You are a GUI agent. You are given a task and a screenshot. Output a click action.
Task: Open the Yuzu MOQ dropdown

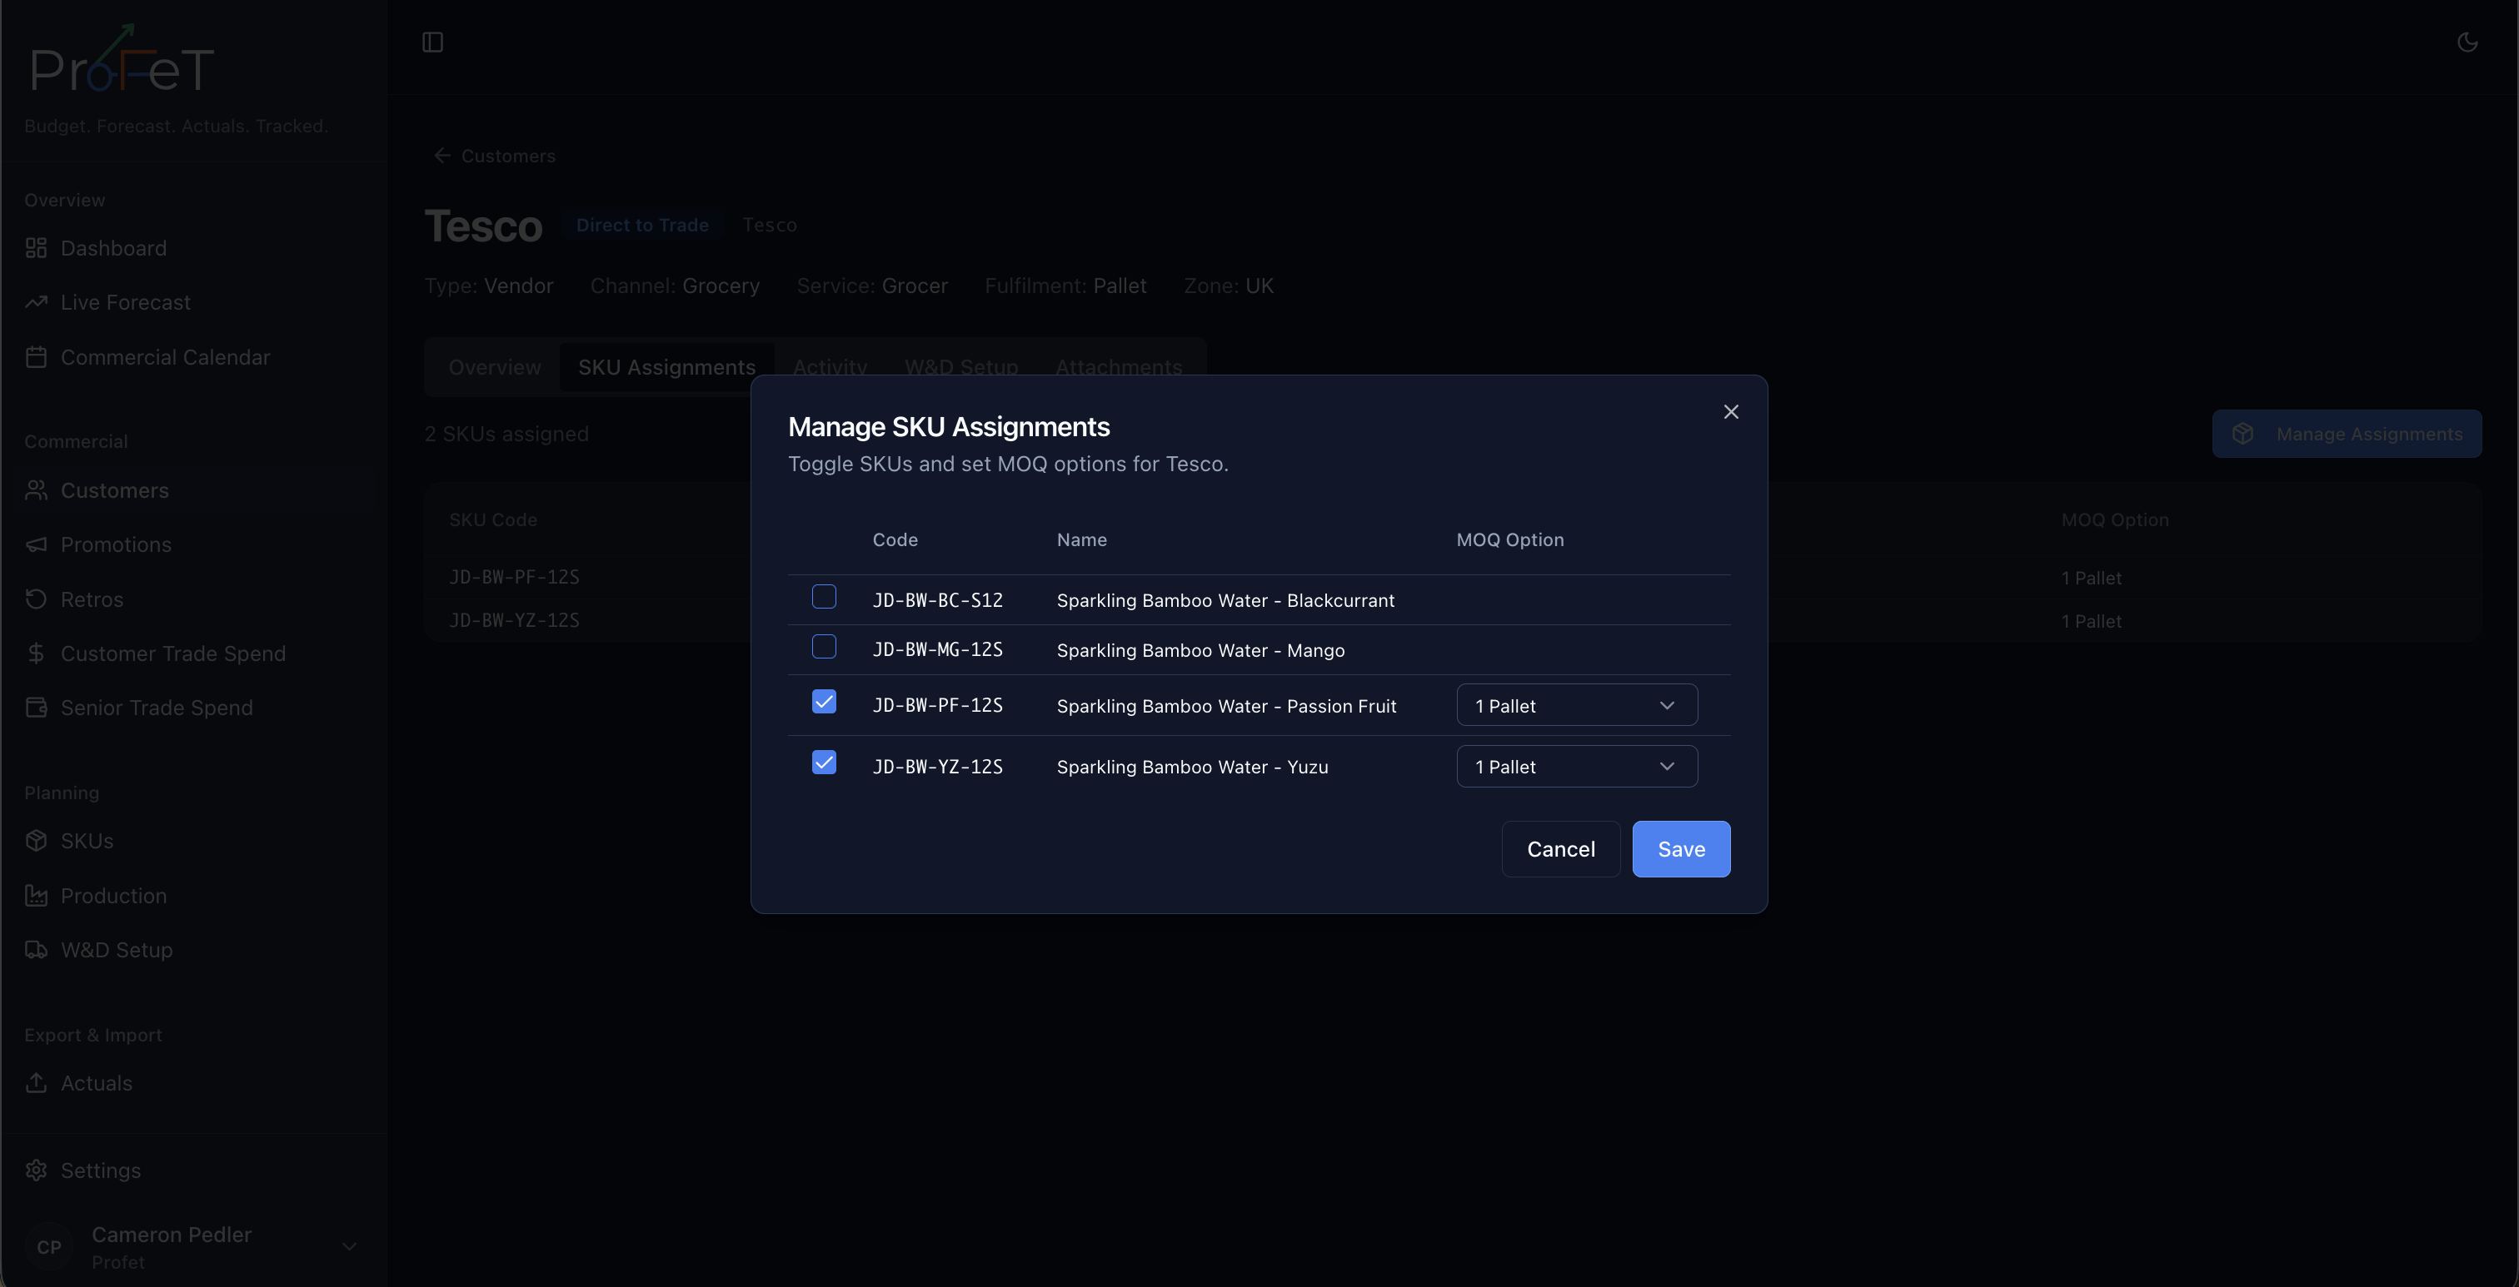click(1576, 766)
